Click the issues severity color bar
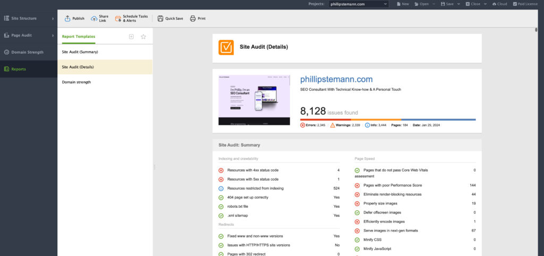 point(388,120)
